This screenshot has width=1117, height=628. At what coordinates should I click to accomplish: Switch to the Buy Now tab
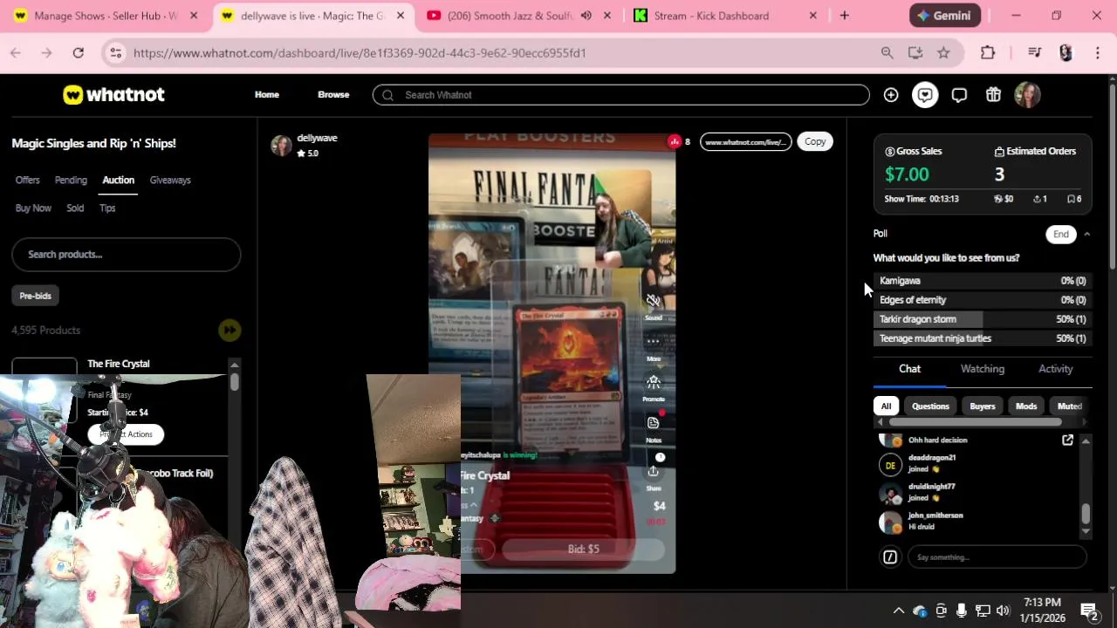point(33,208)
